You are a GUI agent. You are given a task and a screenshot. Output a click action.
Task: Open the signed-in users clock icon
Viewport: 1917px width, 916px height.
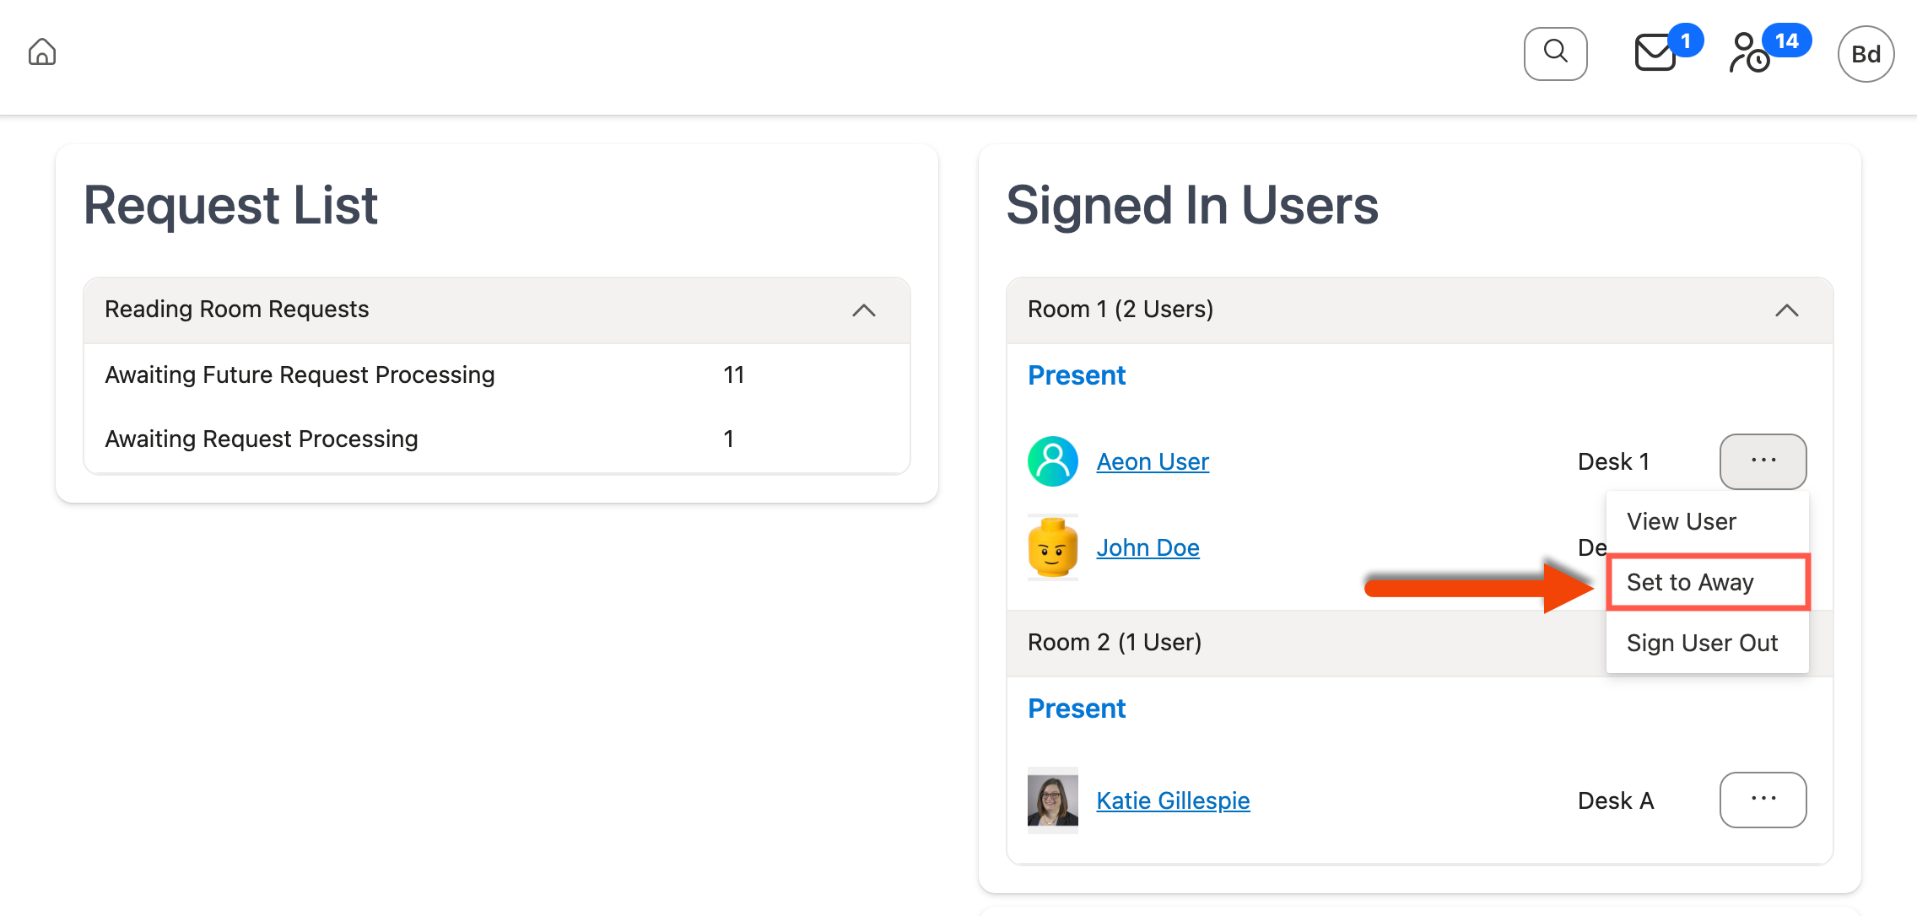1750,53
